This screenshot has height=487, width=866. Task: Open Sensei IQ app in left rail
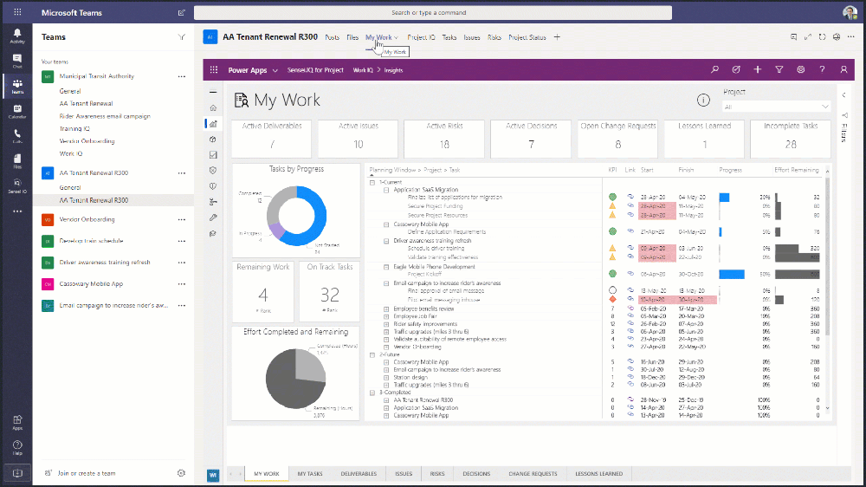click(x=17, y=186)
